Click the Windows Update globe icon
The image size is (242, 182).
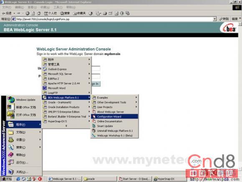(11, 100)
